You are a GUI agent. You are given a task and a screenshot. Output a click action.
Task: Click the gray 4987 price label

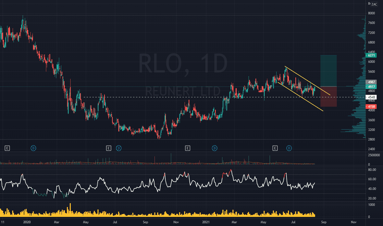click(371, 82)
